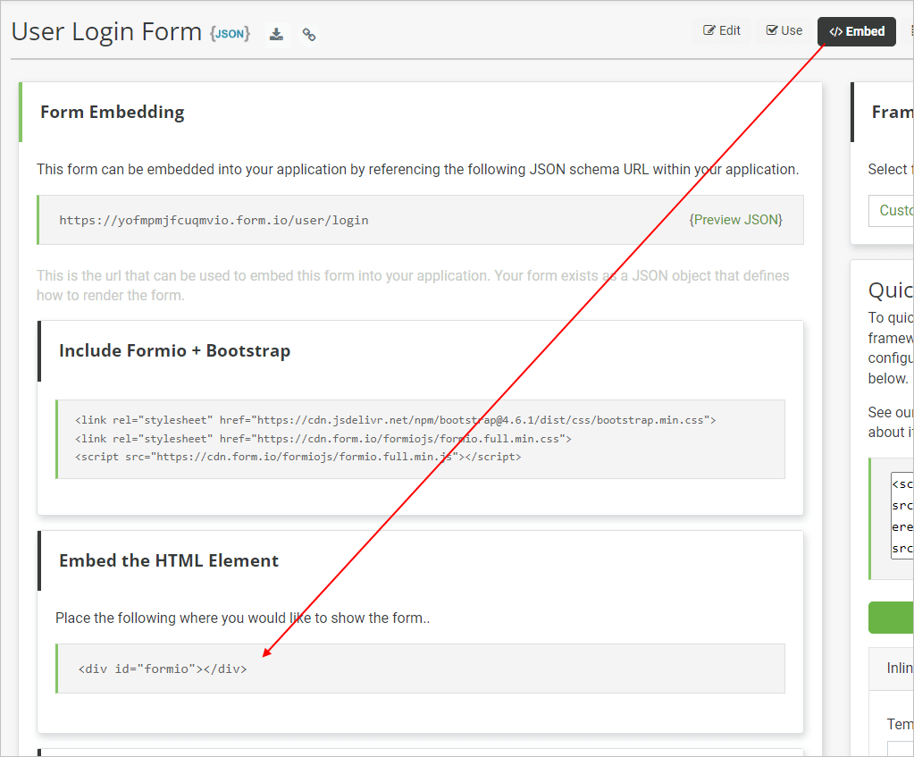Image resolution: width=914 pixels, height=757 pixels.
Task: Click the Edit button
Action: point(721,29)
